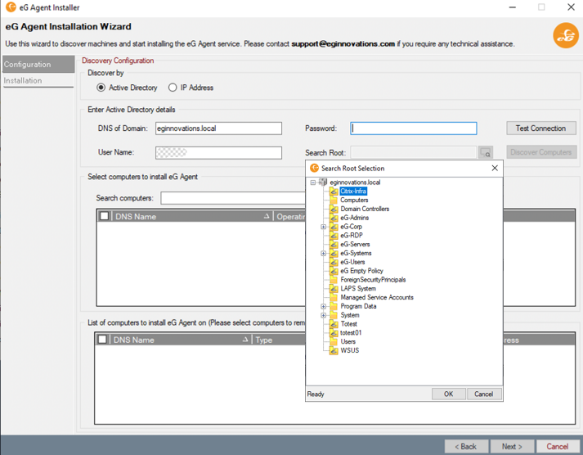583x455 pixels.
Task: Expand the eG-Corp tree node
Action: tap(324, 227)
